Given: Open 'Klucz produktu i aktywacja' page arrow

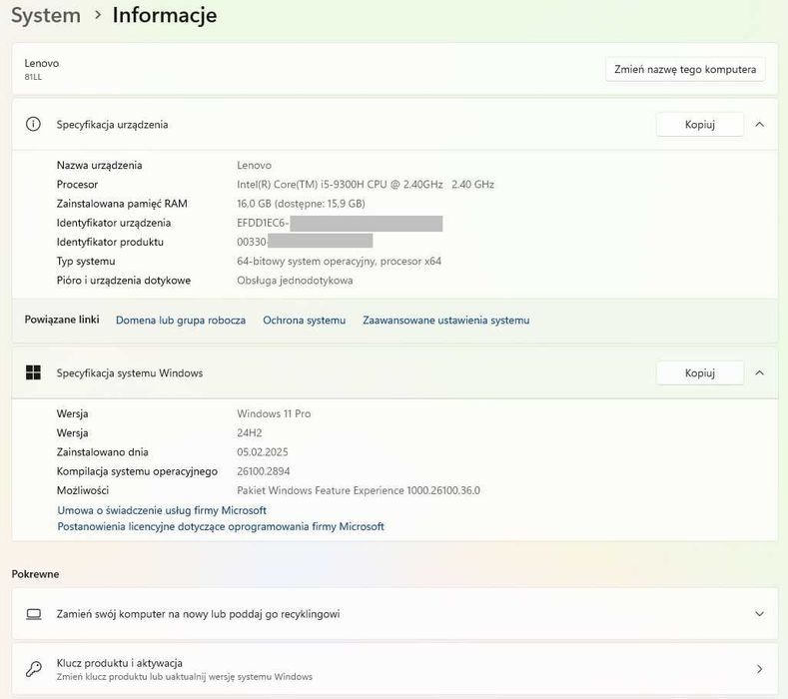Looking at the screenshot, I should (x=759, y=669).
